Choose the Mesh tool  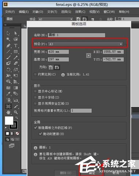coord(8,88)
